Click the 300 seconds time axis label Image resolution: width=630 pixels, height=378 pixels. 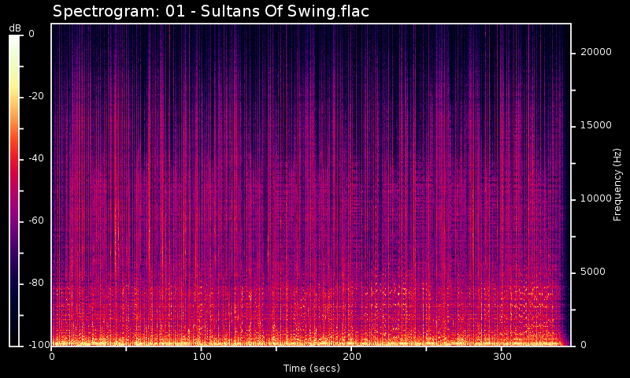coord(502,357)
